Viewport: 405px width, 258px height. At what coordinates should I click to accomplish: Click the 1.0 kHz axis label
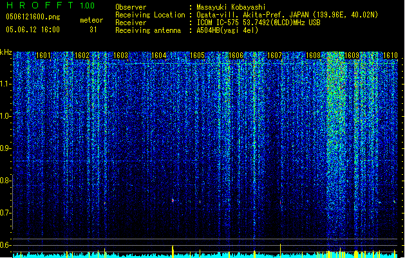click(x=5, y=116)
